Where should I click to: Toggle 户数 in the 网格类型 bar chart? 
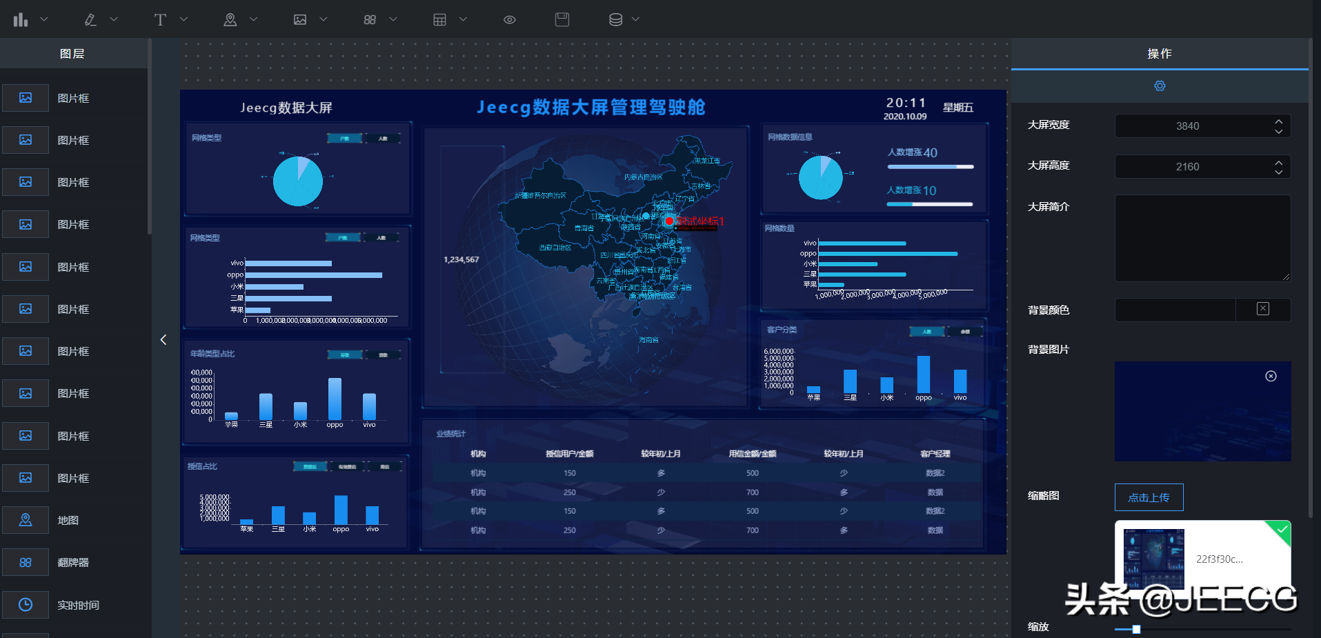[343, 238]
